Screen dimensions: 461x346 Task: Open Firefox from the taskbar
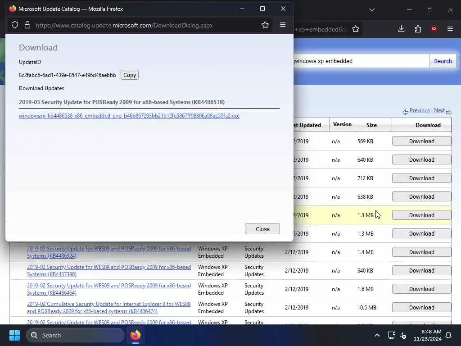click(136, 335)
